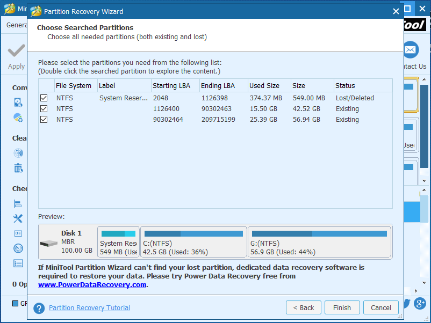
Task: Uncheck the checkbox for partition starting at 1126400
Action: point(44,109)
